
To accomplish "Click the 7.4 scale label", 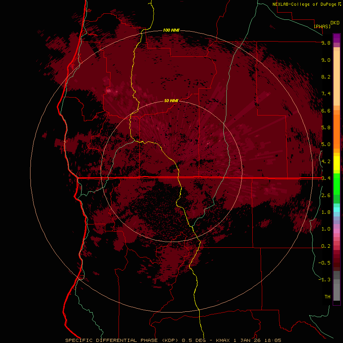I will point(326,94).
